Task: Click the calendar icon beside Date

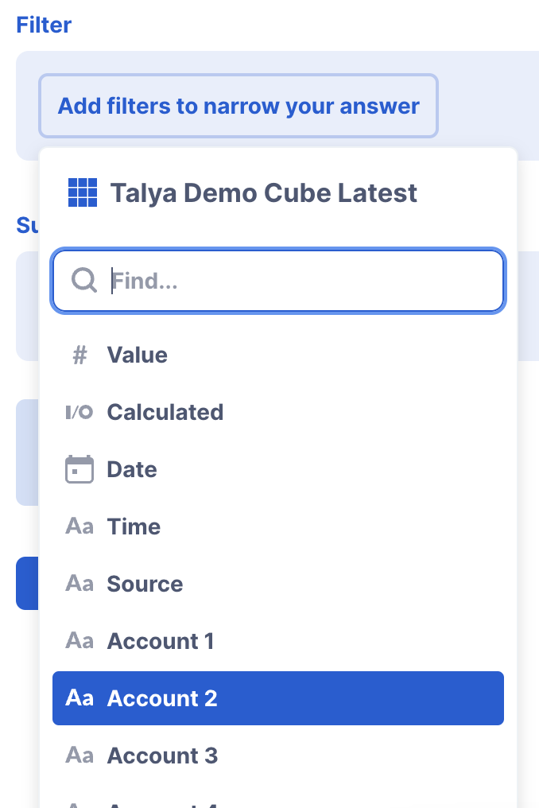Action: pyautogui.click(x=79, y=469)
